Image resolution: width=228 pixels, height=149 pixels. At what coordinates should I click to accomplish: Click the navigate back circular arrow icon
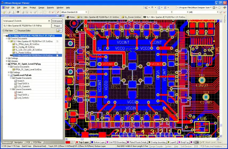214,7
